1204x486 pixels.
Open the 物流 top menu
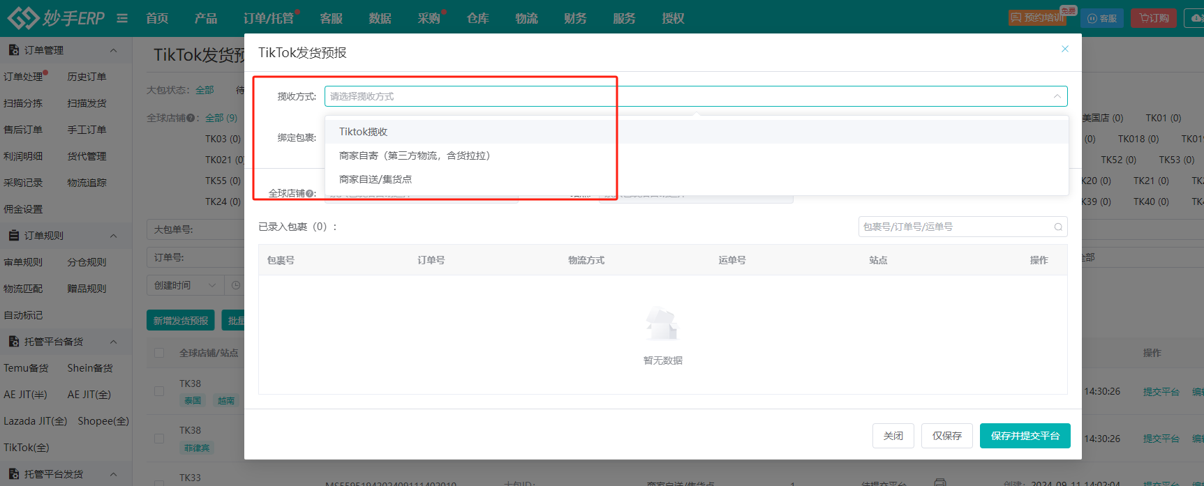(527, 18)
